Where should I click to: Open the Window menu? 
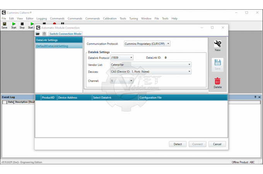[146, 19]
